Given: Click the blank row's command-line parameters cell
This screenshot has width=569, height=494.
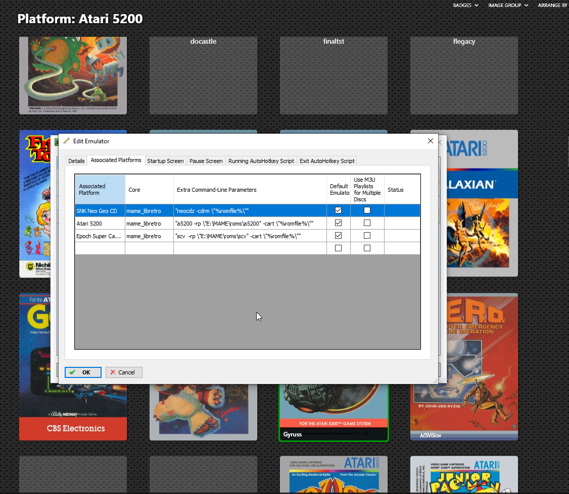Looking at the screenshot, I should click(x=250, y=248).
